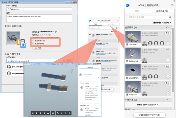Add collaborator plus on TPiPartBranches card
The image size is (177, 118).
[168, 43]
